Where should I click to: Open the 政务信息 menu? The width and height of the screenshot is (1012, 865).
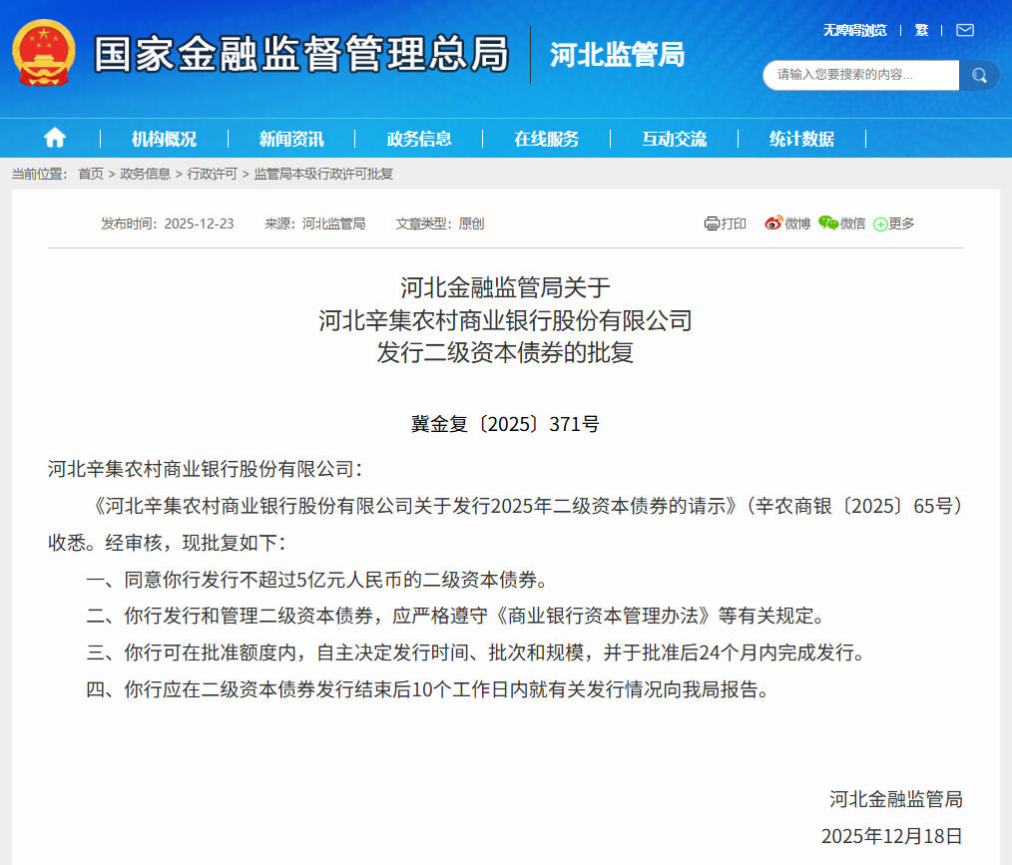tap(419, 139)
